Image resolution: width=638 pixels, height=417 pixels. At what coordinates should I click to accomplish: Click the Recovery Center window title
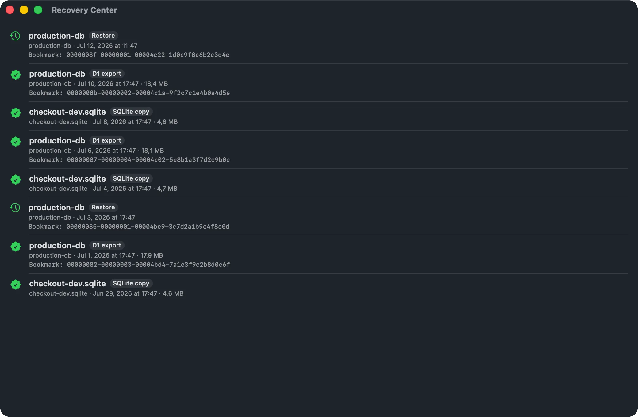click(x=84, y=10)
